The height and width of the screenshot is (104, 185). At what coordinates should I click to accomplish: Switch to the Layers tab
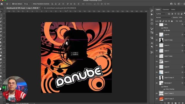click(x=158, y=10)
